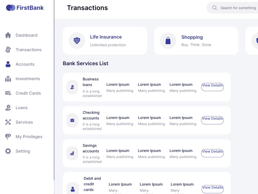Click the 'Savings accounts' service name

point(91,148)
